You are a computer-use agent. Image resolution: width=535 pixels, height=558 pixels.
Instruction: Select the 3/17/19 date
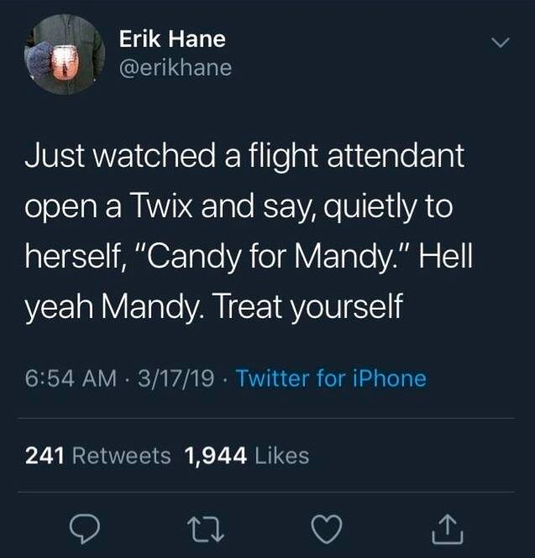coord(176,378)
